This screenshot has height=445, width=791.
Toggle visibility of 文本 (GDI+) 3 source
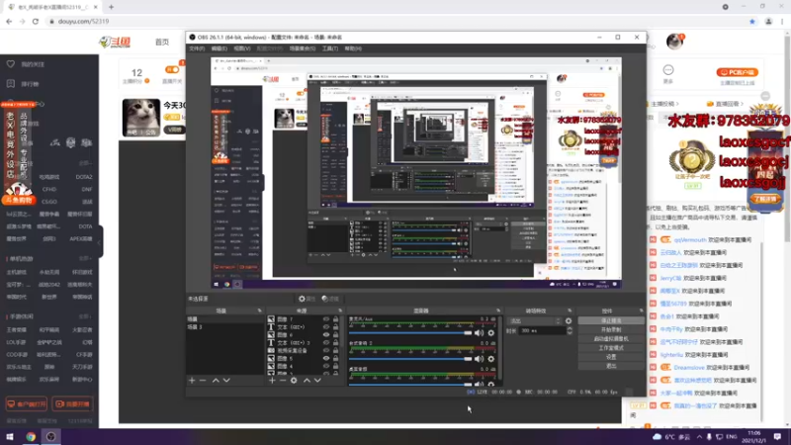326,342
